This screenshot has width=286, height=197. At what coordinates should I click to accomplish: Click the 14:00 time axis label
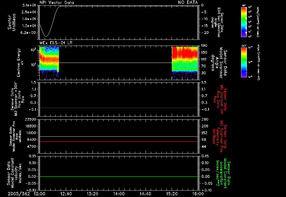tap(119, 194)
